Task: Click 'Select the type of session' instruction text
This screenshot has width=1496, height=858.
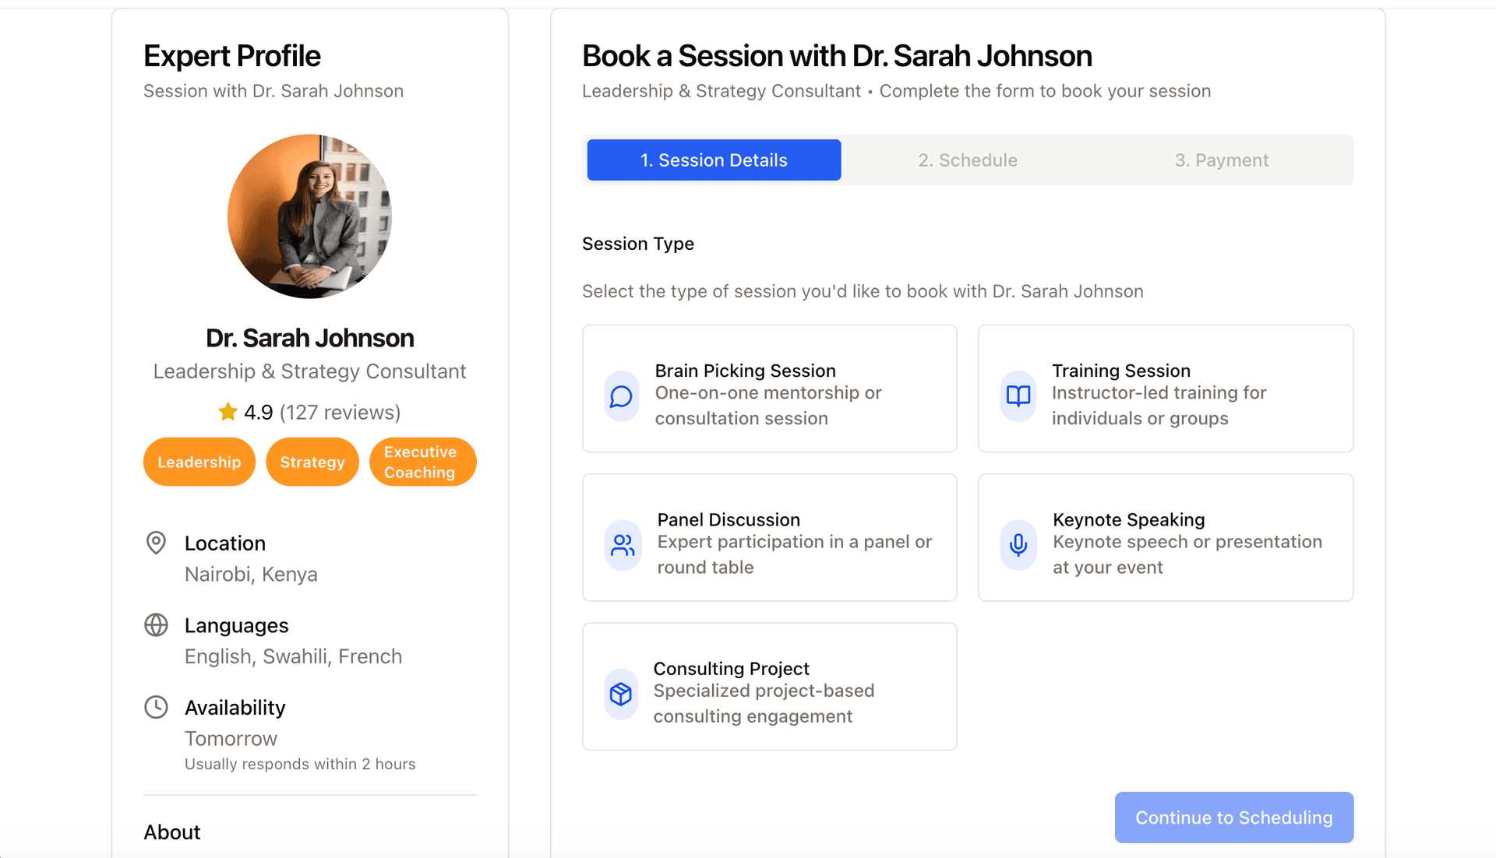Action: coord(863,291)
